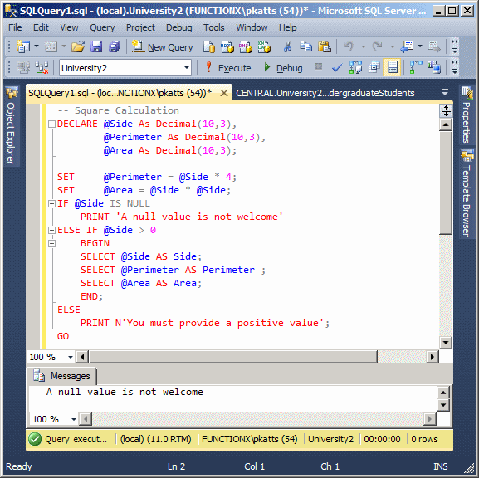Open the Messages pane zoom 100 % dropdown
Screen dimensions: 479x478
74,419
